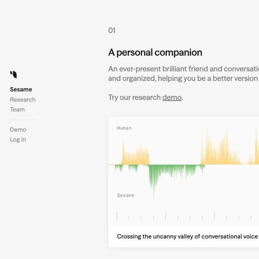Click Log in from the sidebar
The image size is (259, 259).
click(18, 139)
